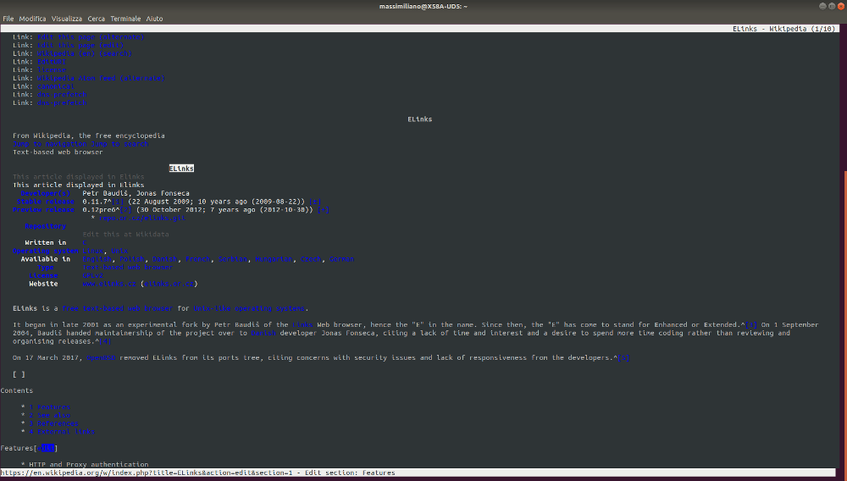Open the Visualizza menu
Image resolution: width=847 pixels, height=481 pixels.
tap(67, 18)
